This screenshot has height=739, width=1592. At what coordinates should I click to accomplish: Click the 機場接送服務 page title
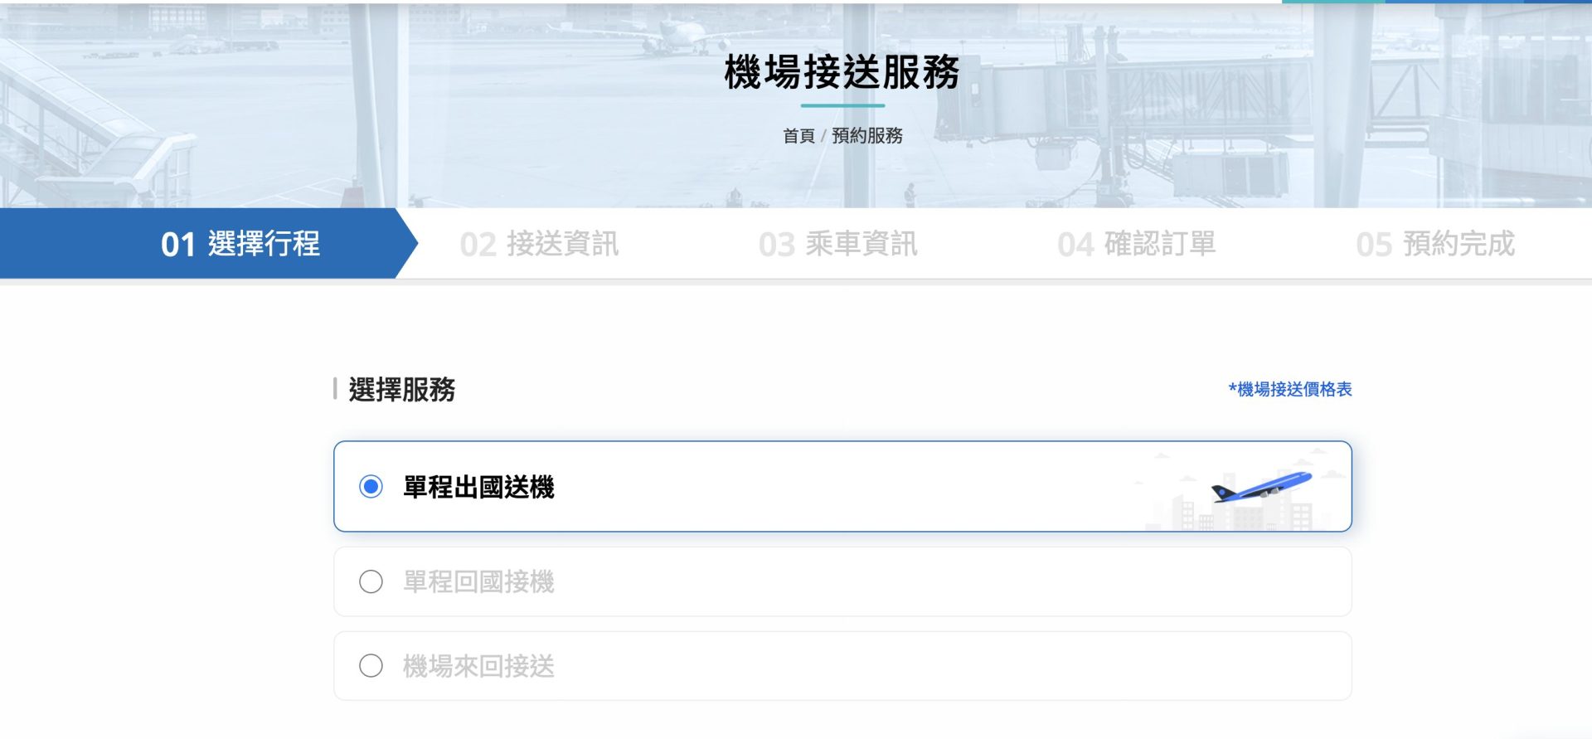coord(842,72)
